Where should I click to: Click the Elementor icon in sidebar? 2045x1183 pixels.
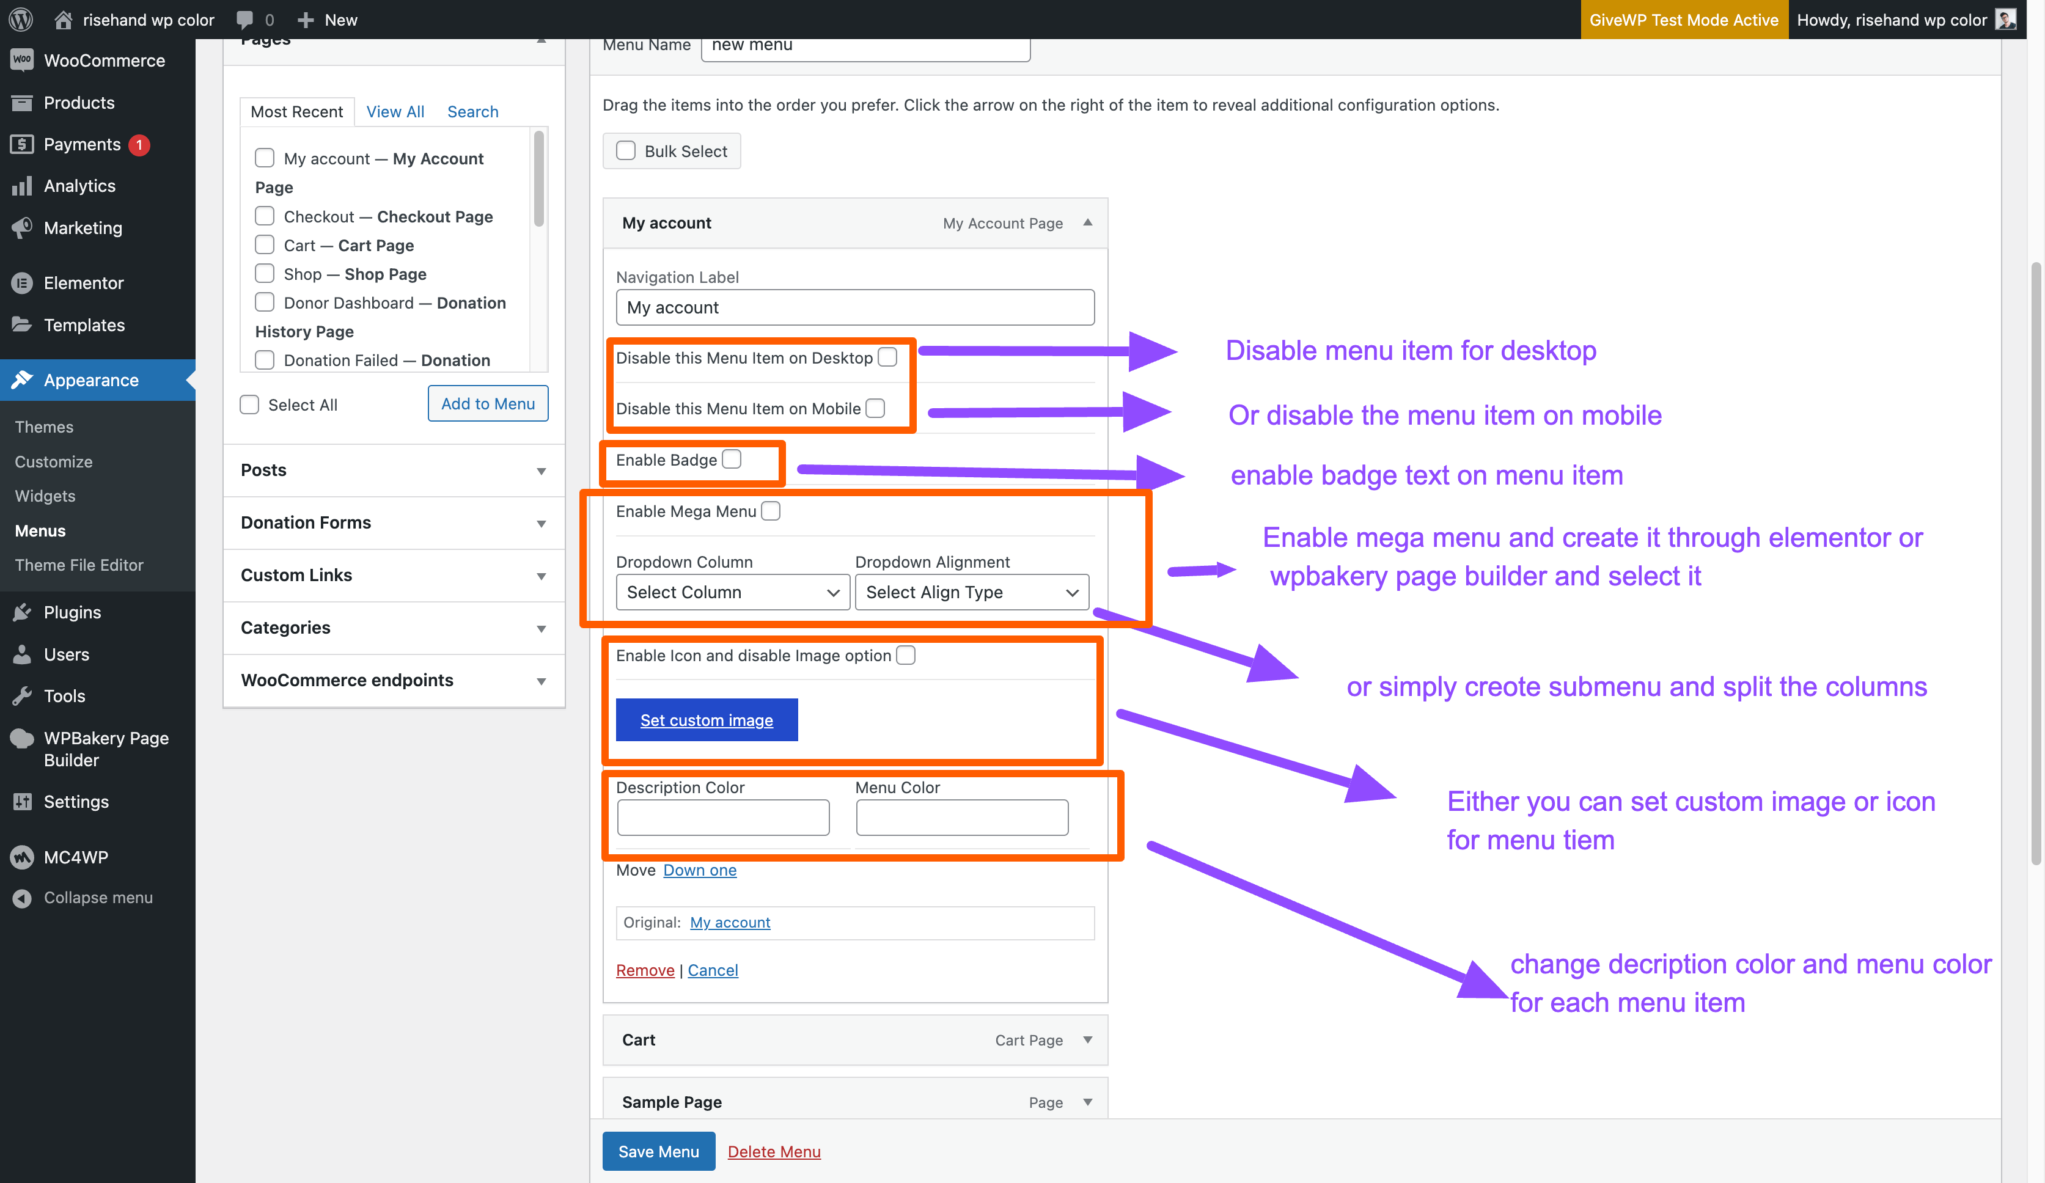[x=22, y=283]
